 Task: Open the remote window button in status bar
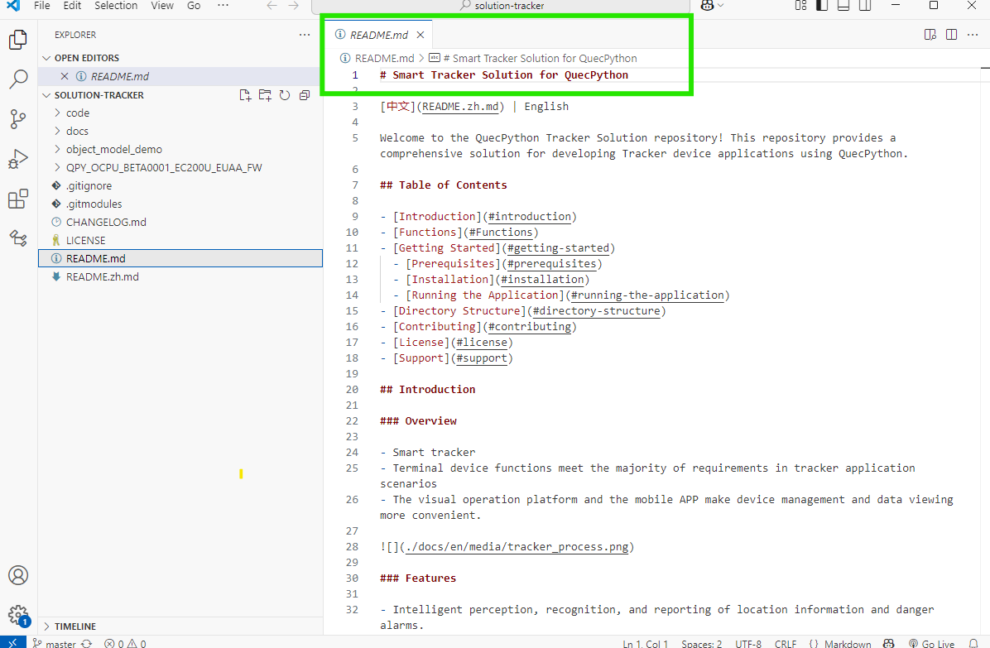click(12, 642)
